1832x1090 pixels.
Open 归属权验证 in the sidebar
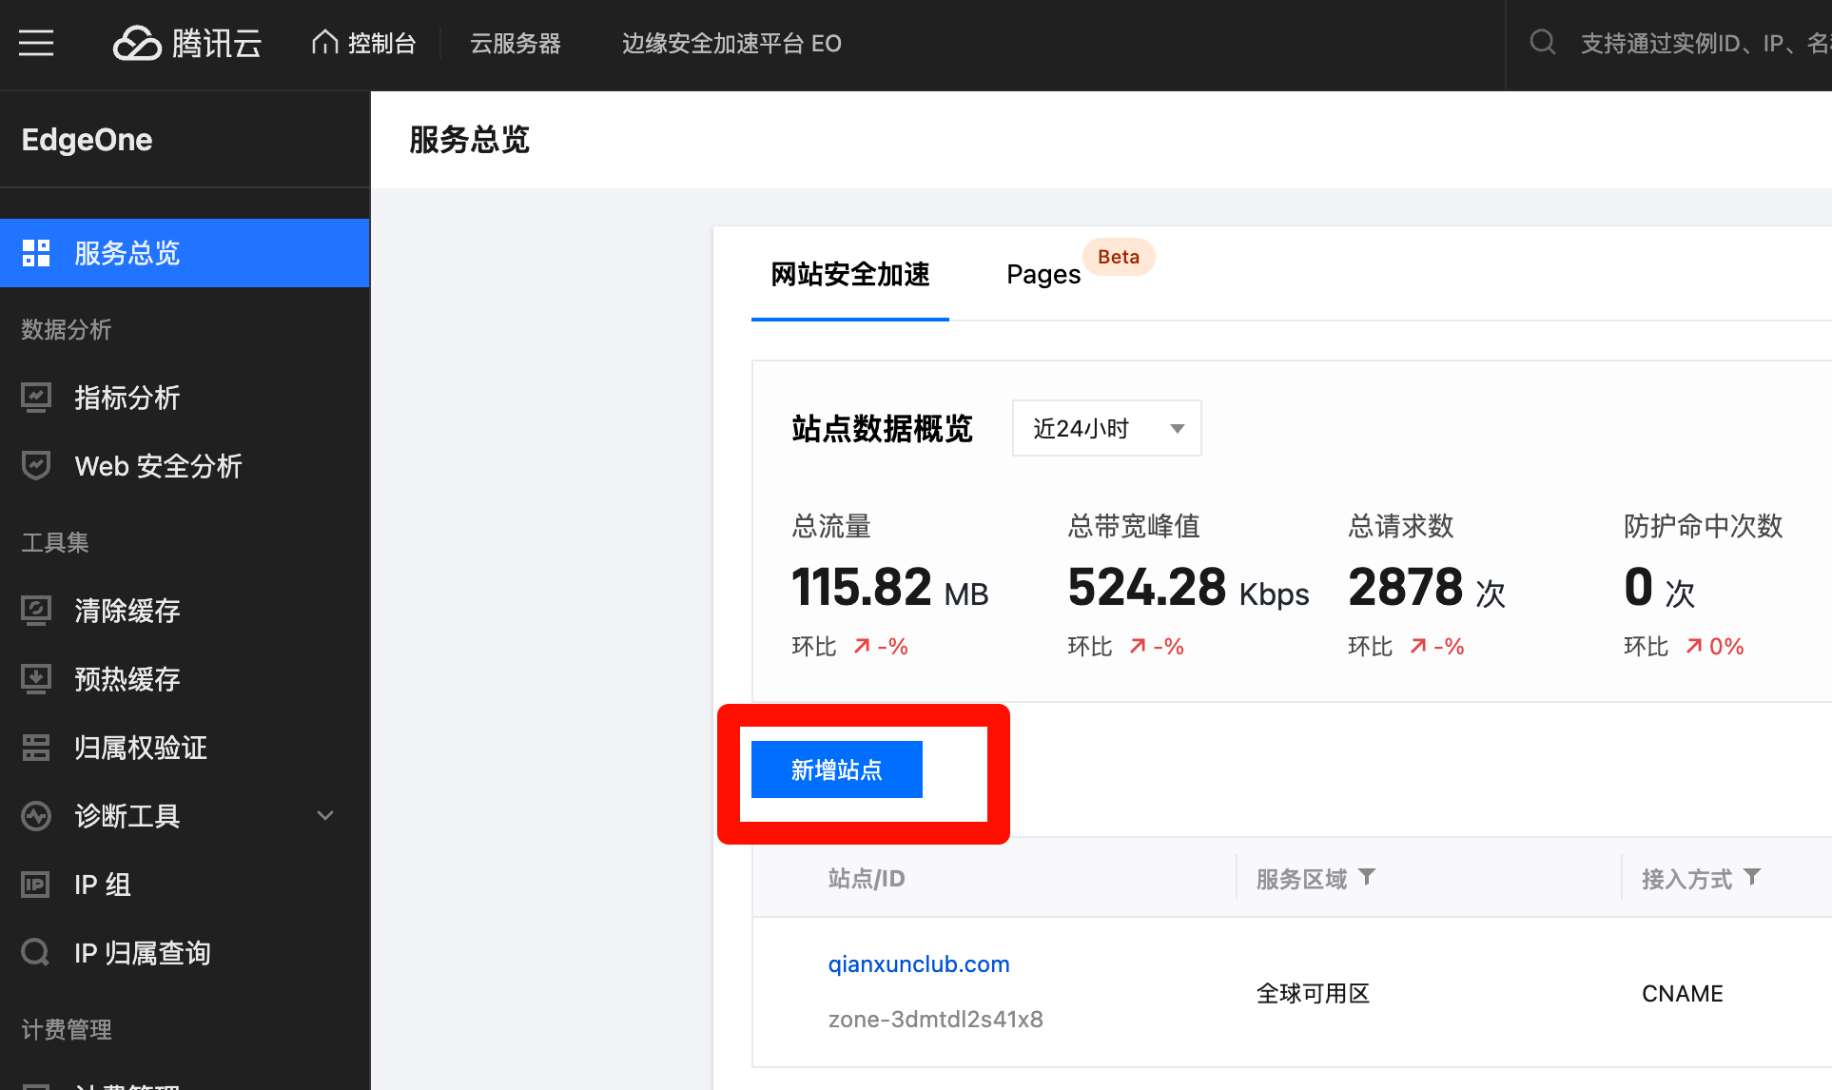[x=185, y=748]
